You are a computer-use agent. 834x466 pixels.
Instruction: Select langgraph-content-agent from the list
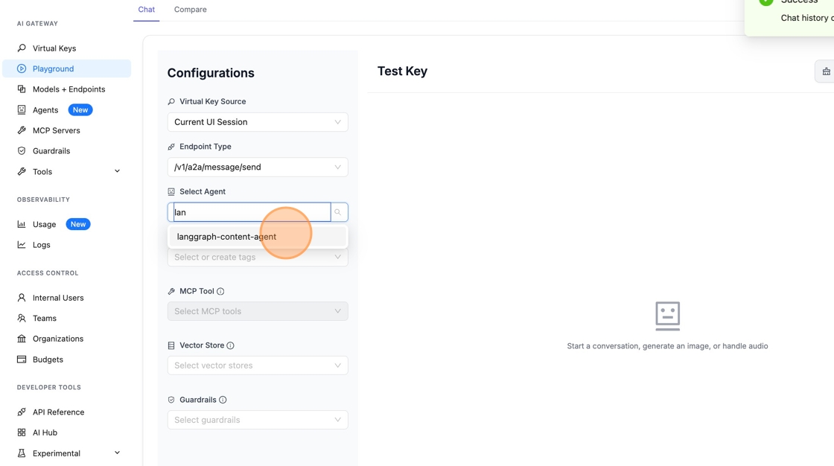[227, 237]
